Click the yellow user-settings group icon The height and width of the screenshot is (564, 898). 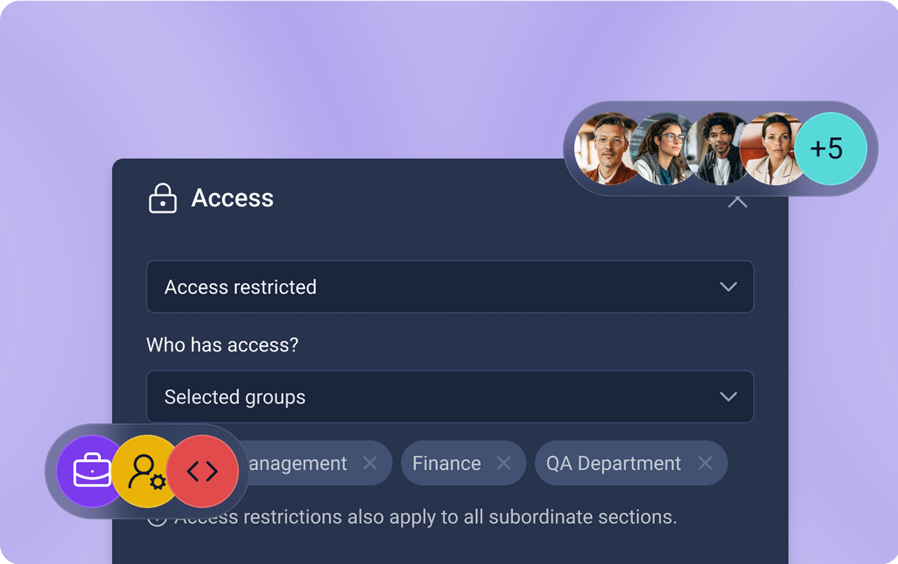pos(145,471)
